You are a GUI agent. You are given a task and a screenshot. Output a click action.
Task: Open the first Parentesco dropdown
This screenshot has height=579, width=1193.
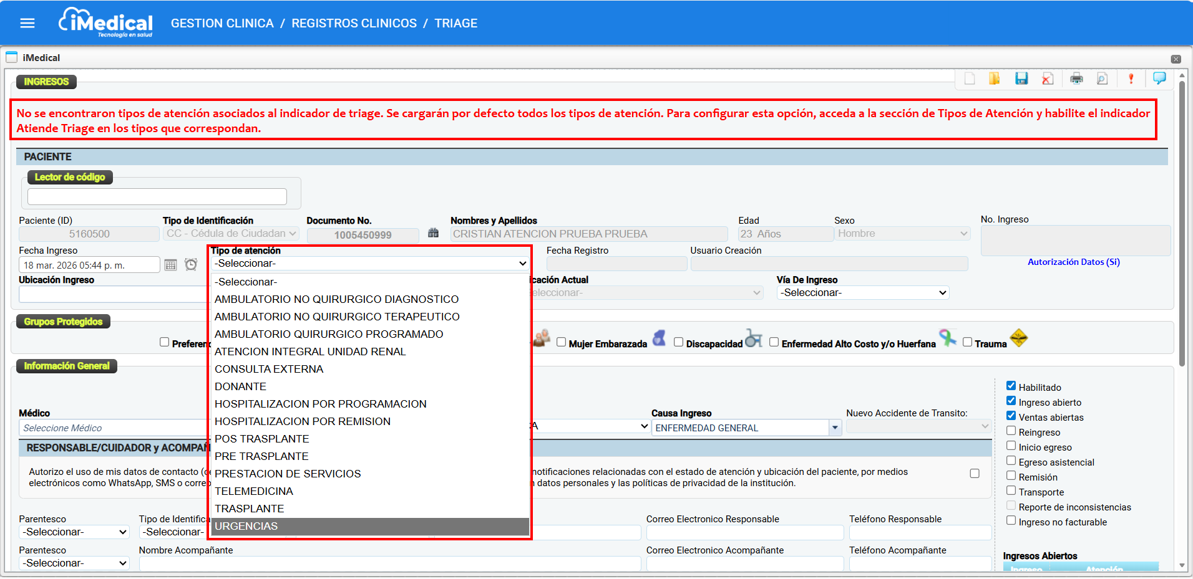74,532
